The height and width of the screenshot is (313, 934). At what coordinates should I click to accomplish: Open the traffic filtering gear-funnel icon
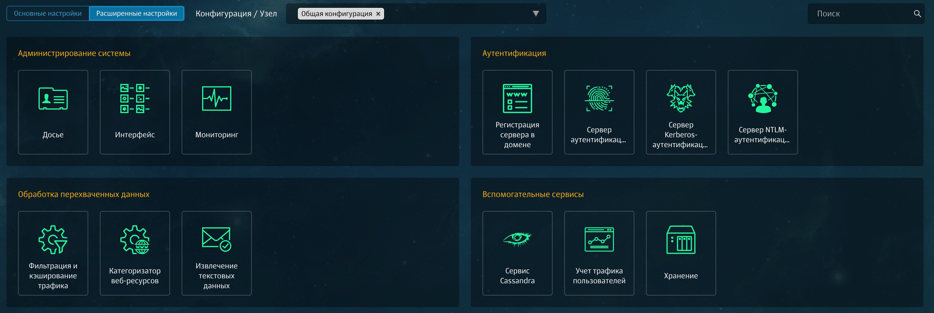(53, 240)
